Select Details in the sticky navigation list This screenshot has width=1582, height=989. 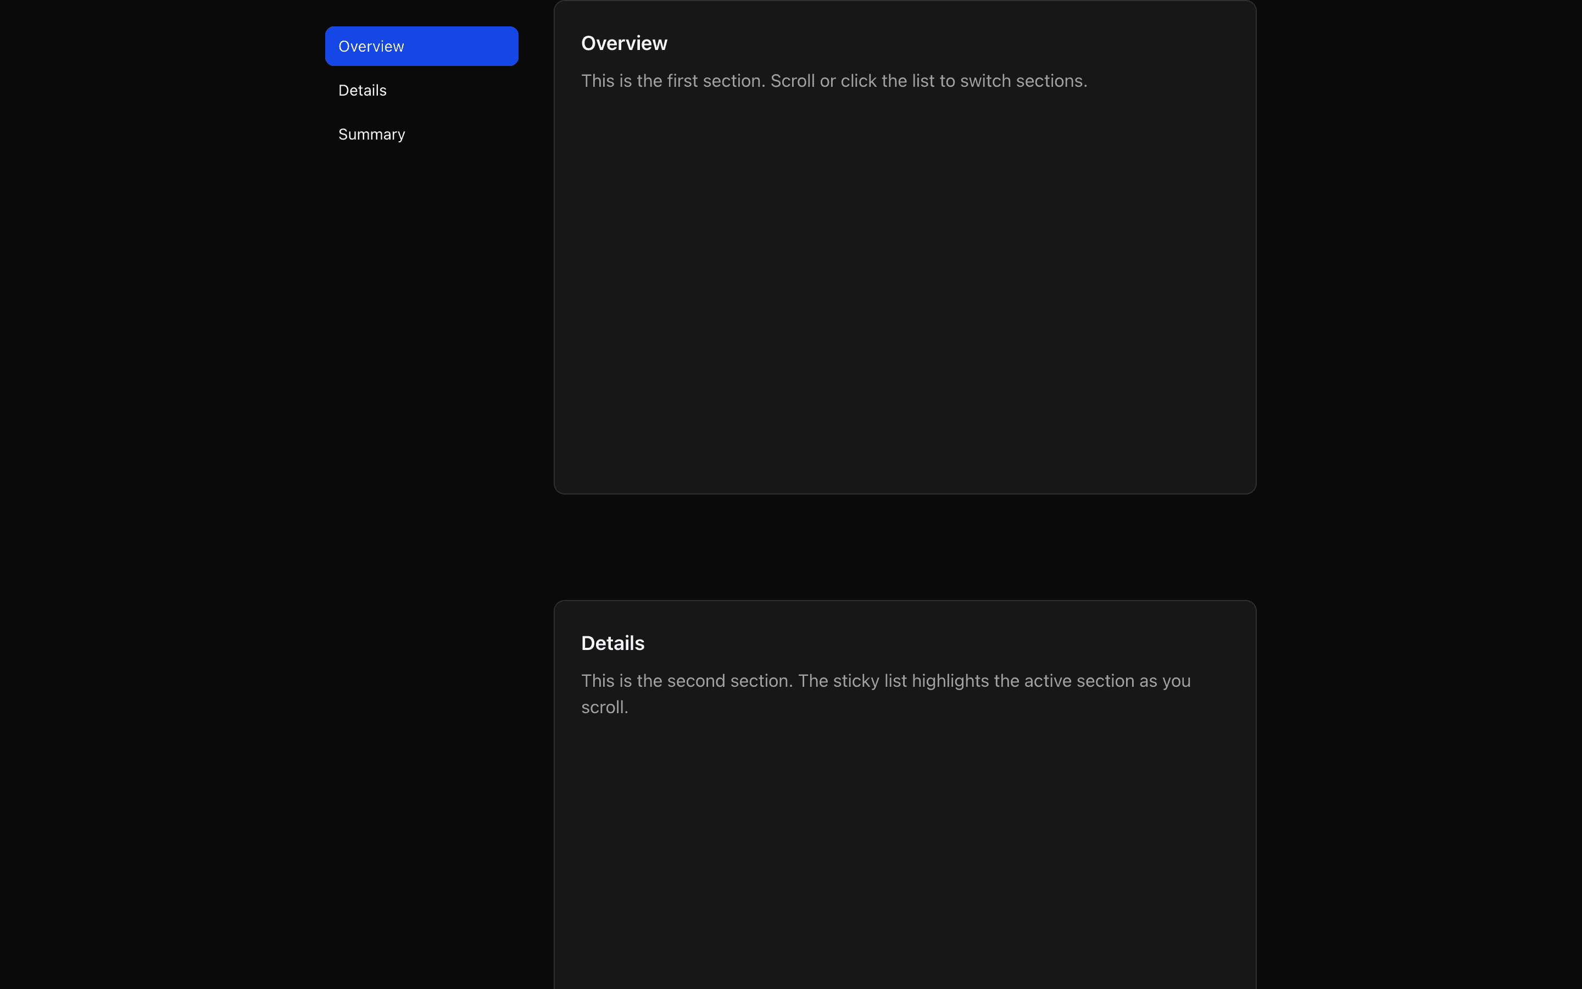point(362,90)
